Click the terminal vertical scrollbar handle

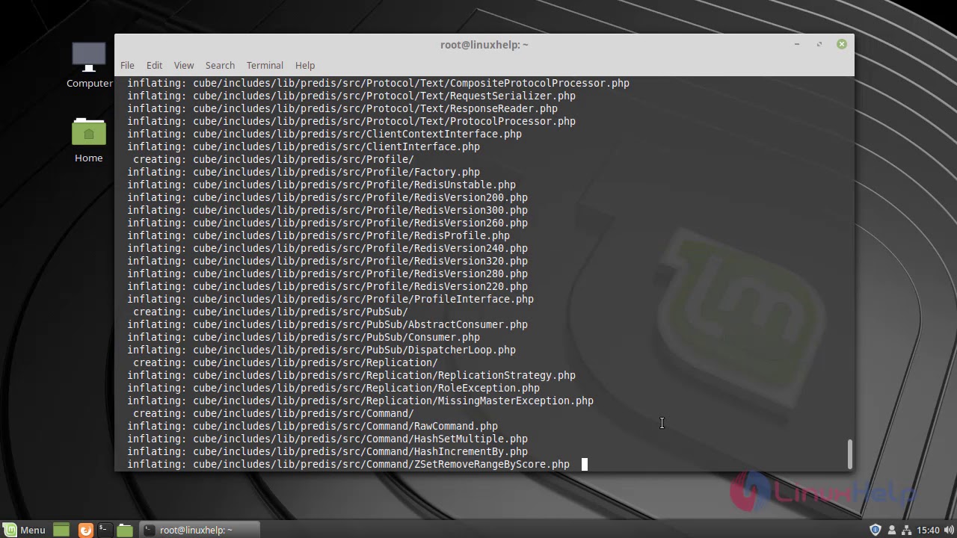point(849,454)
